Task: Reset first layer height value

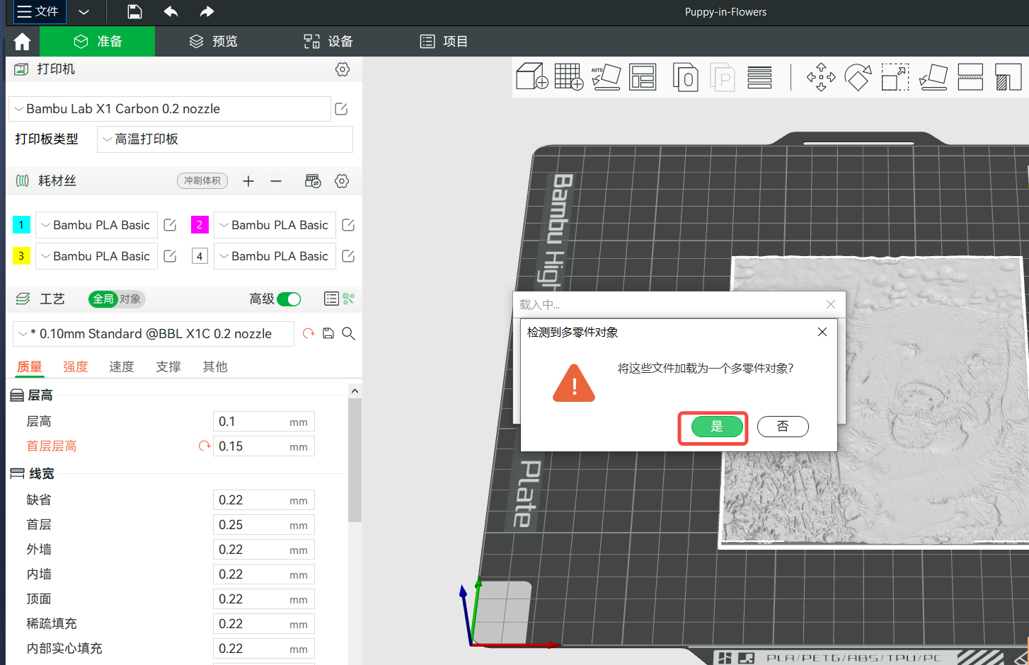Action: pyautogui.click(x=205, y=446)
